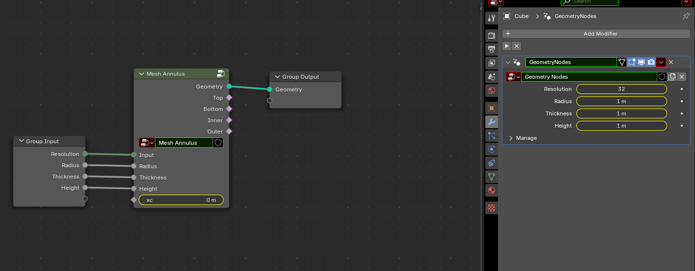Toggle modifier On Cage display

point(622,62)
